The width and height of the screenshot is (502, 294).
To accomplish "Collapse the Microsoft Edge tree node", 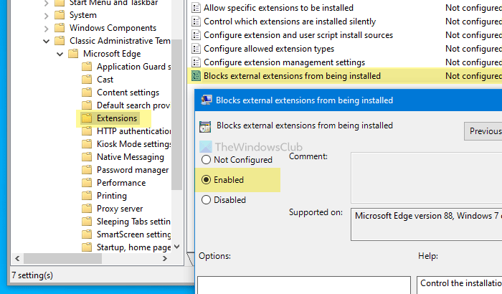I will pos(59,54).
